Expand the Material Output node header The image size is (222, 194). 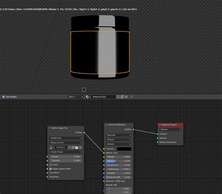160,125
